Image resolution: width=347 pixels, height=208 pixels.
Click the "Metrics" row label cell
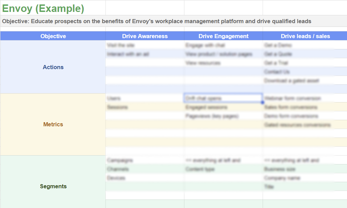tap(53, 124)
